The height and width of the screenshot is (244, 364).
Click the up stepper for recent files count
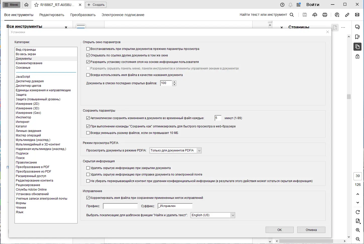coord(174,82)
